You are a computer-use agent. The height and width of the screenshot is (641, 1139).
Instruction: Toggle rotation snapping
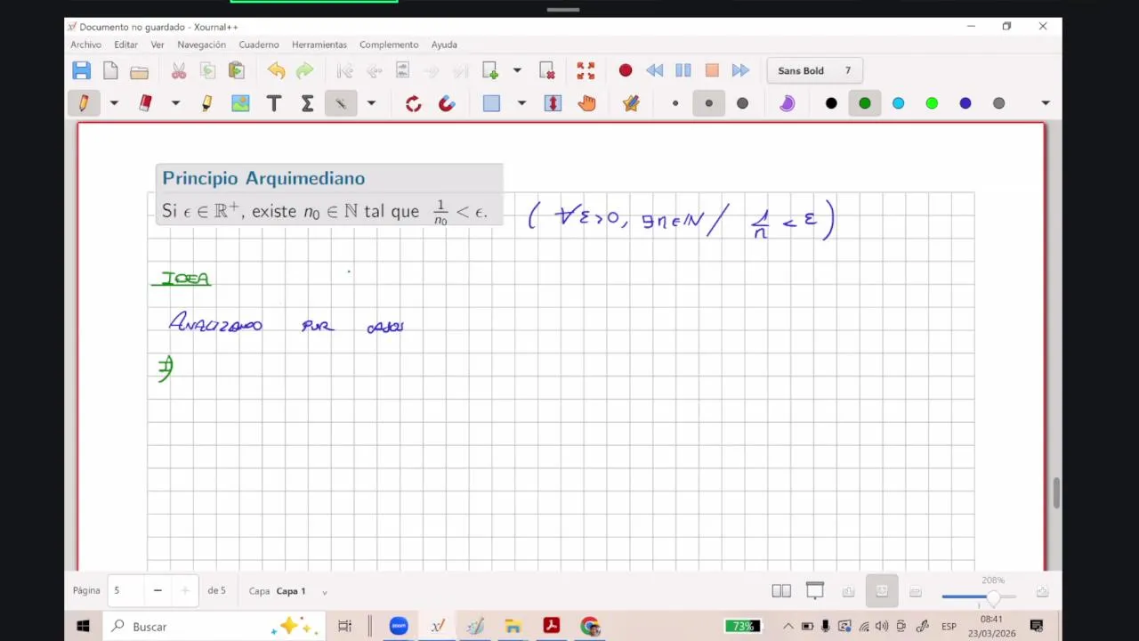coord(413,103)
